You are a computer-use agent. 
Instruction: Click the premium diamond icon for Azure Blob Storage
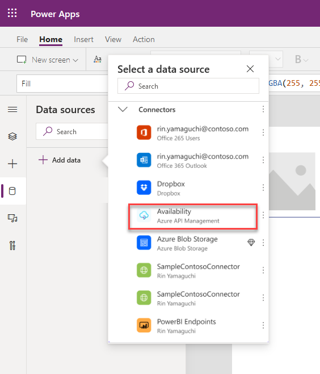pos(251,242)
